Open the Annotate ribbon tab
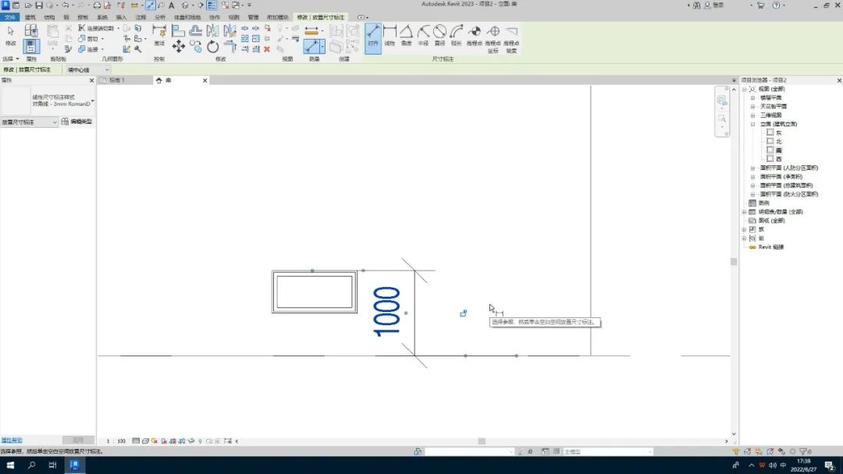The height and width of the screenshot is (474, 843). [x=140, y=17]
